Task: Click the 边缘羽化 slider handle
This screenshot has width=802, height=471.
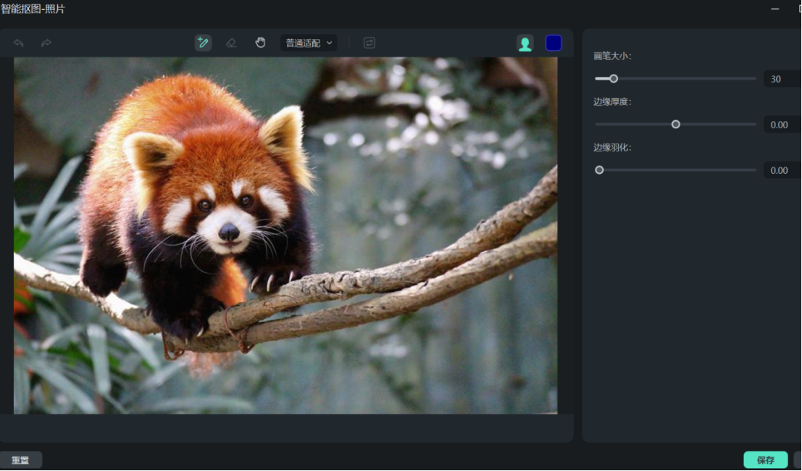Action: point(599,170)
